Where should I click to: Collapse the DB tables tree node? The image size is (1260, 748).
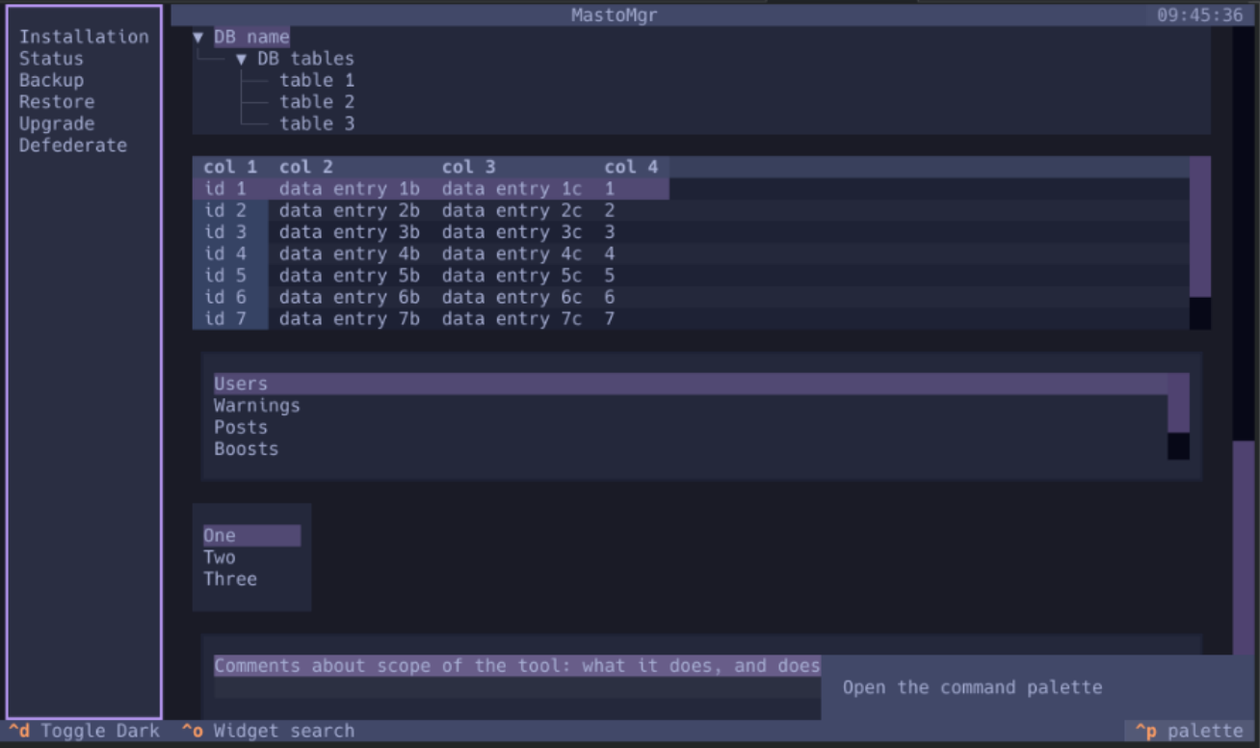242,60
